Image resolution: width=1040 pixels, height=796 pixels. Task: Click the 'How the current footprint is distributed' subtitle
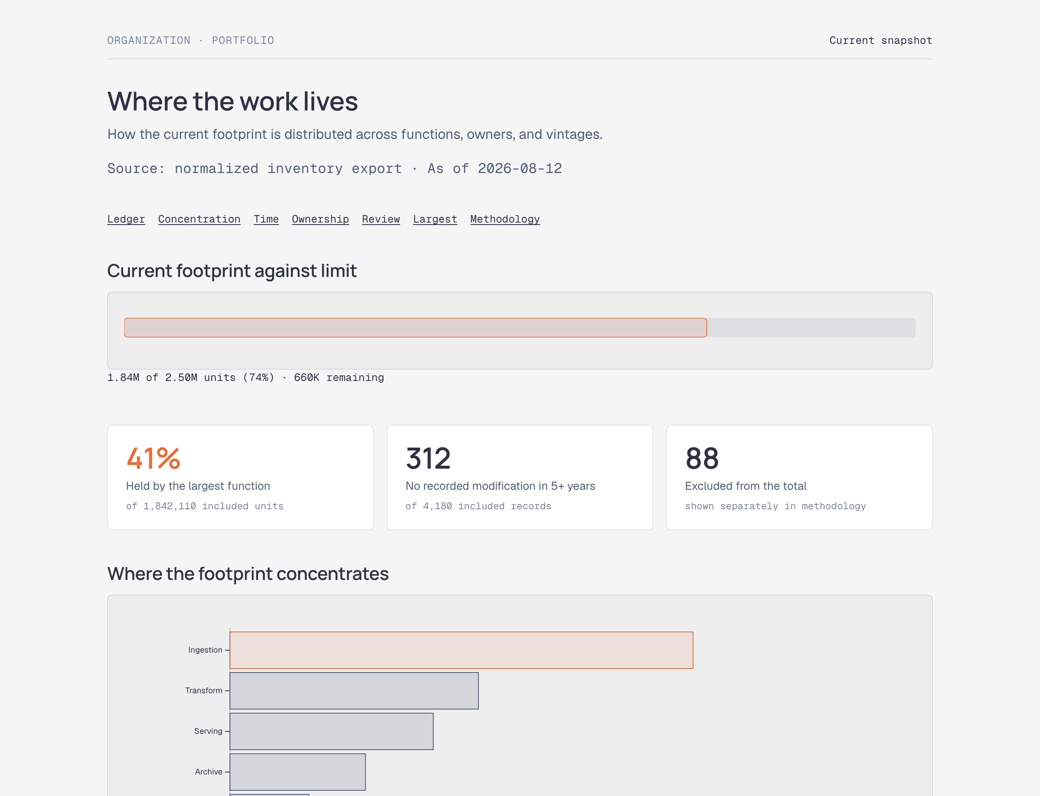point(355,134)
